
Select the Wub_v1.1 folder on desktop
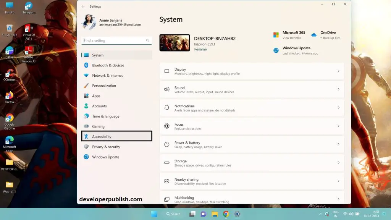pyautogui.click(x=10, y=187)
